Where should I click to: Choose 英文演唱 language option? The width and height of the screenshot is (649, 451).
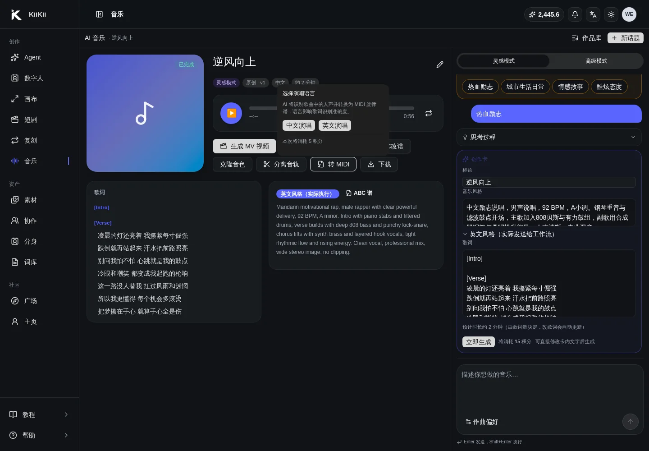click(x=335, y=125)
